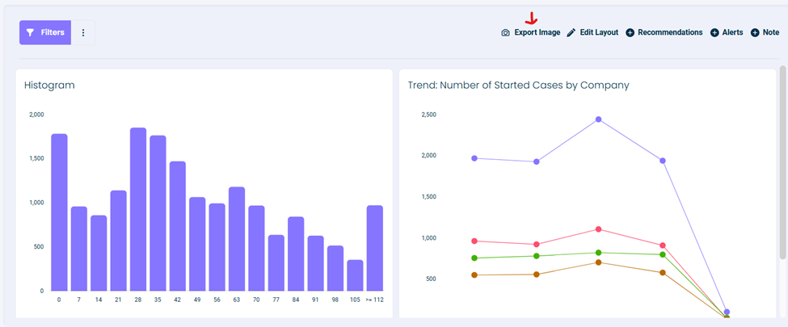
Task: Click the purple line's last low point
Action: point(727,312)
